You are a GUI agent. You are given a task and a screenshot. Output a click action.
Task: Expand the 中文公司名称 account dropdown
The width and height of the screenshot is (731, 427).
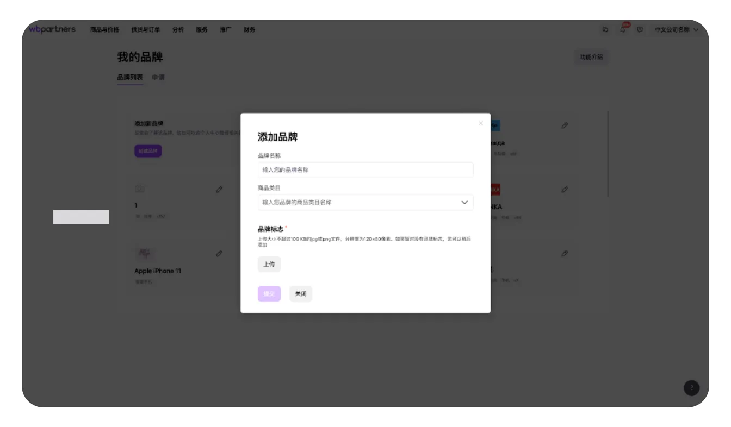[x=676, y=30]
